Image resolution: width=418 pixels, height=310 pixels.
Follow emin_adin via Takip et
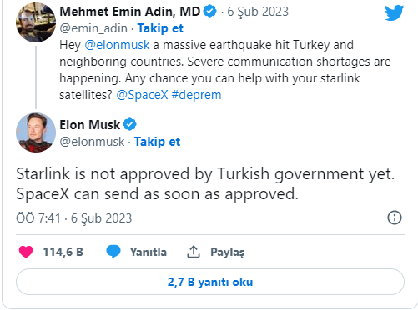click(160, 28)
